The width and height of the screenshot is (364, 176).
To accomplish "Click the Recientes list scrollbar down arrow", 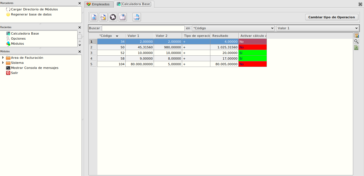I will click(80, 45).
